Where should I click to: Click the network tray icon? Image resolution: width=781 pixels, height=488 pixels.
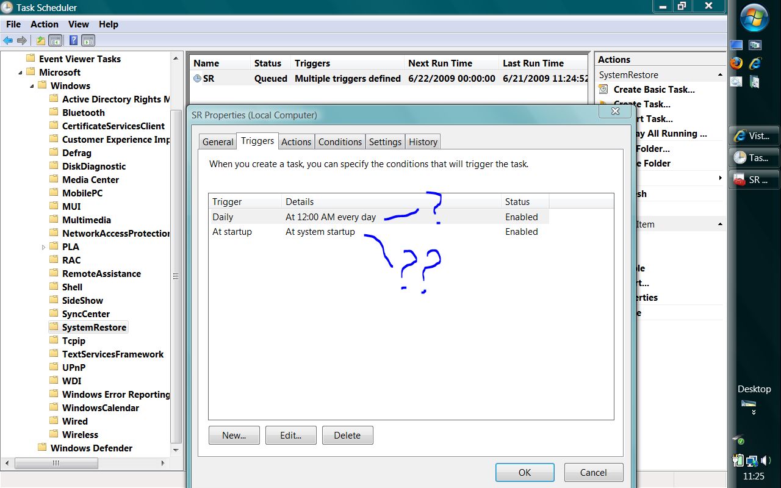[752, 461]
